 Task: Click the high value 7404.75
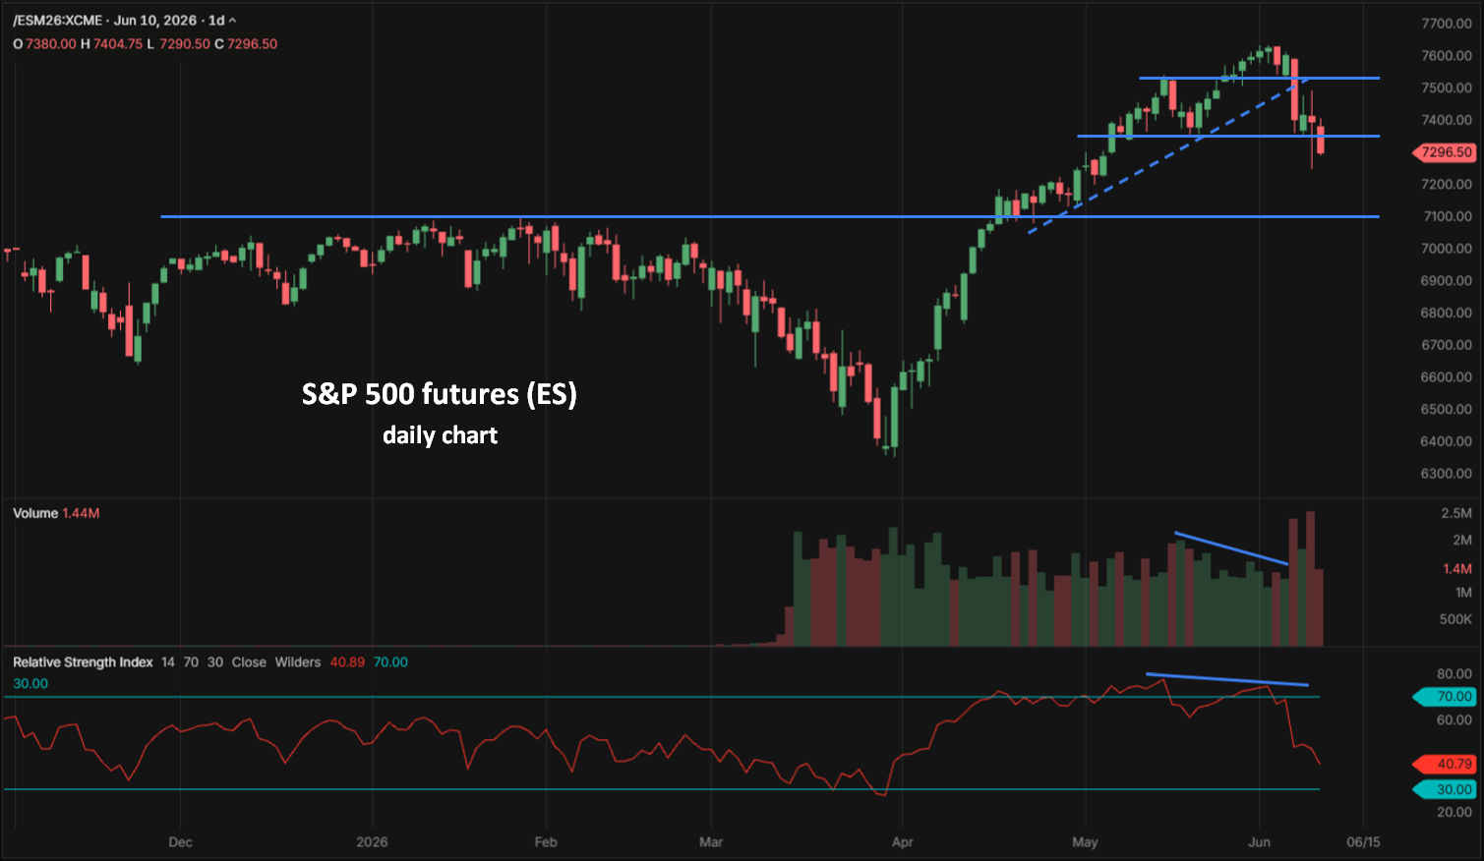pos(118,44)
